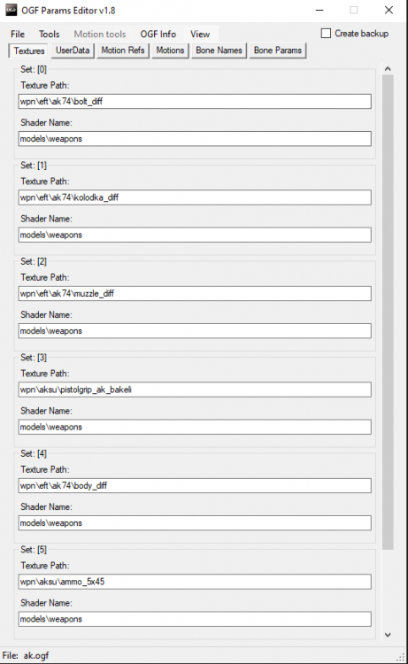Image resolution: width=408 pixels, height=664 pixels.
Task: Switch to the Motions tab
Action: [x=170, y=50]
